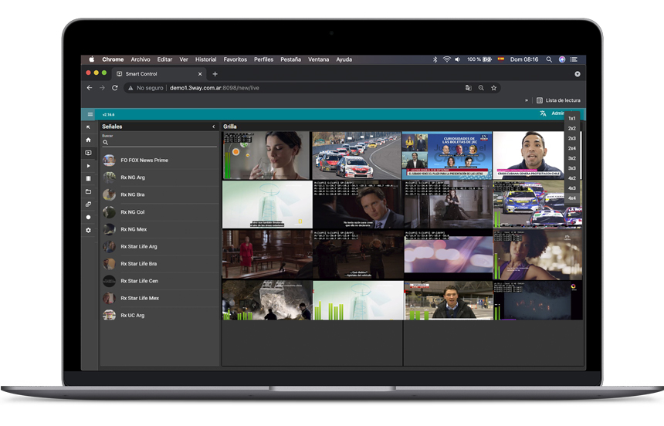Choose the 3x3 grid layout option
The height and width of the screenshot is (426, 664).
572,168
